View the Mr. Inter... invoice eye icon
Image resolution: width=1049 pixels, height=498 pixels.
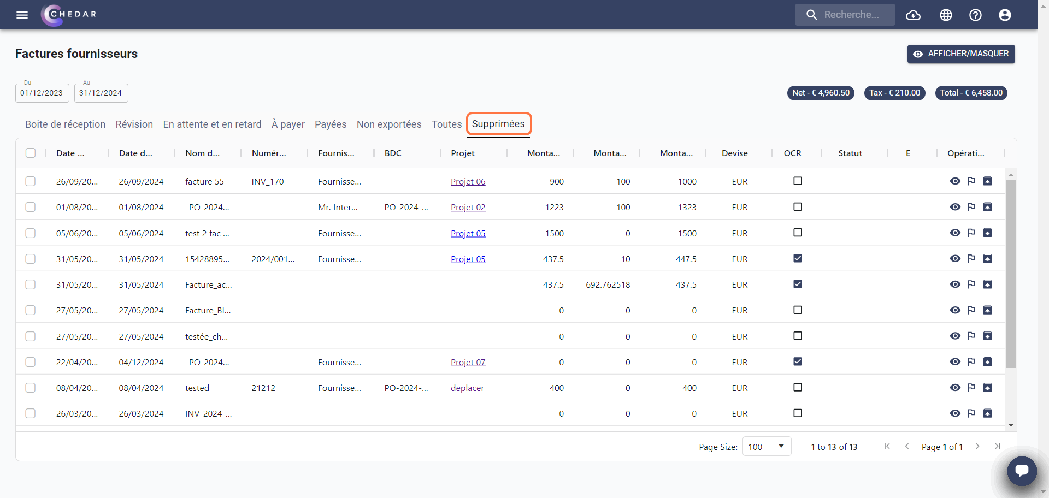[955, 207]
